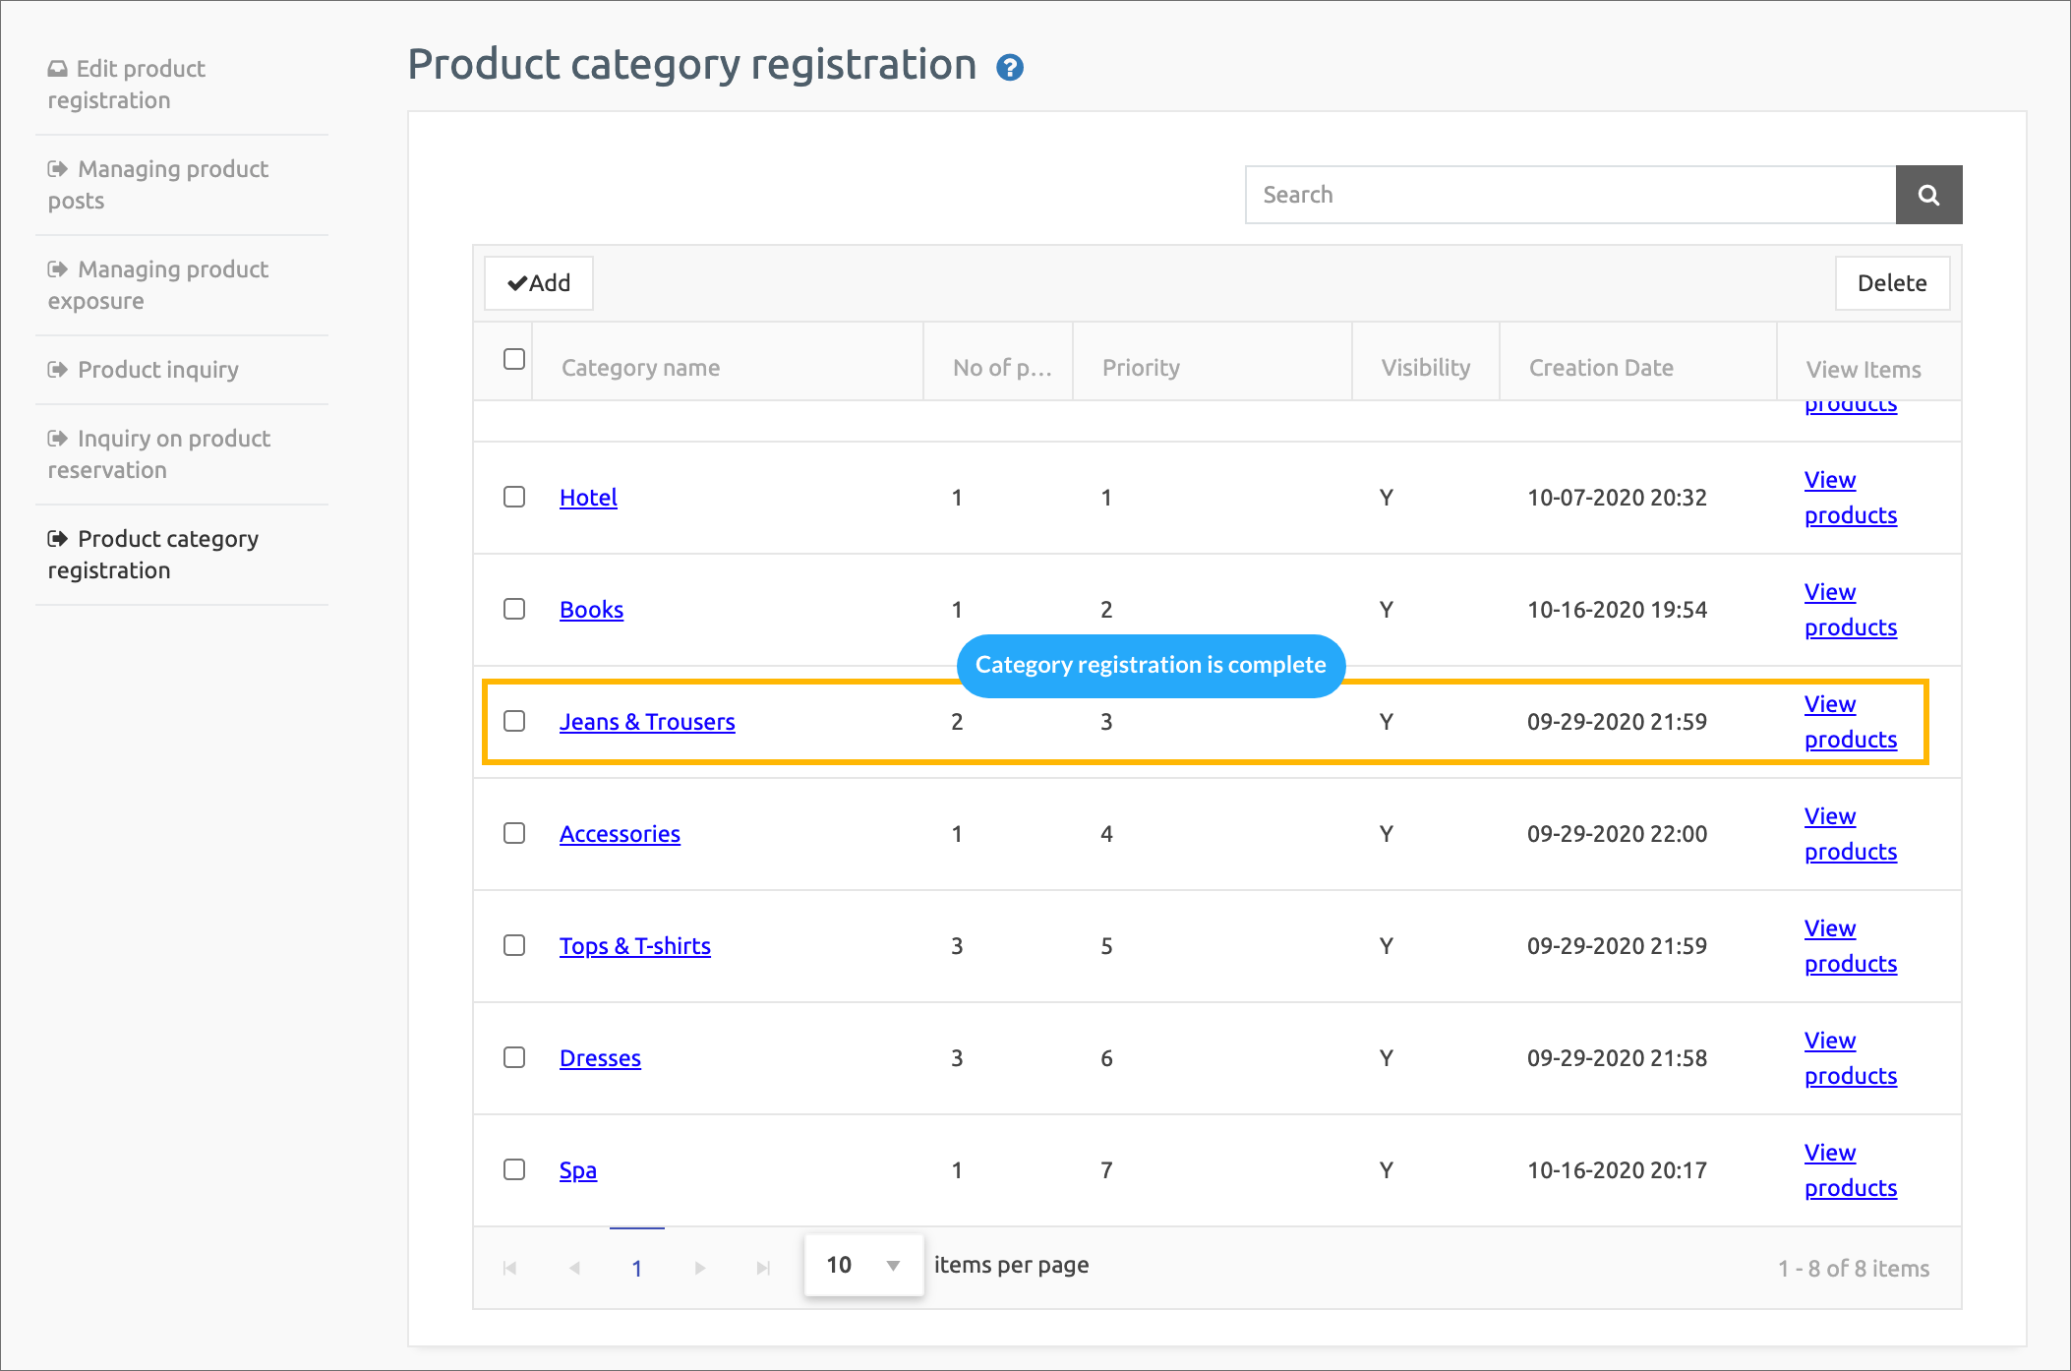Sort by the Creation Date column header
Viewport: 2071px width, 1371px height.
pyautogui.click(x=1601, y=368)
